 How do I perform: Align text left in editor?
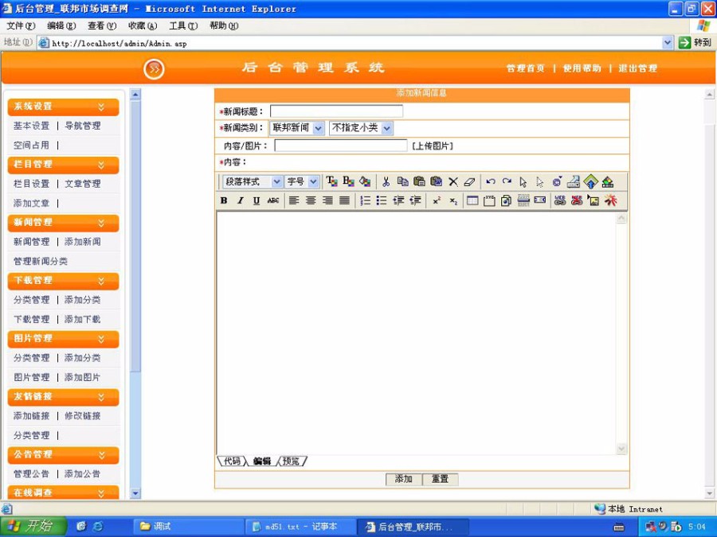tap(294, 200)
